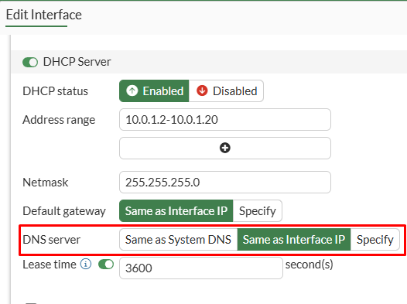
Task: Add another address range with plus icon
Action: point(225,148)
